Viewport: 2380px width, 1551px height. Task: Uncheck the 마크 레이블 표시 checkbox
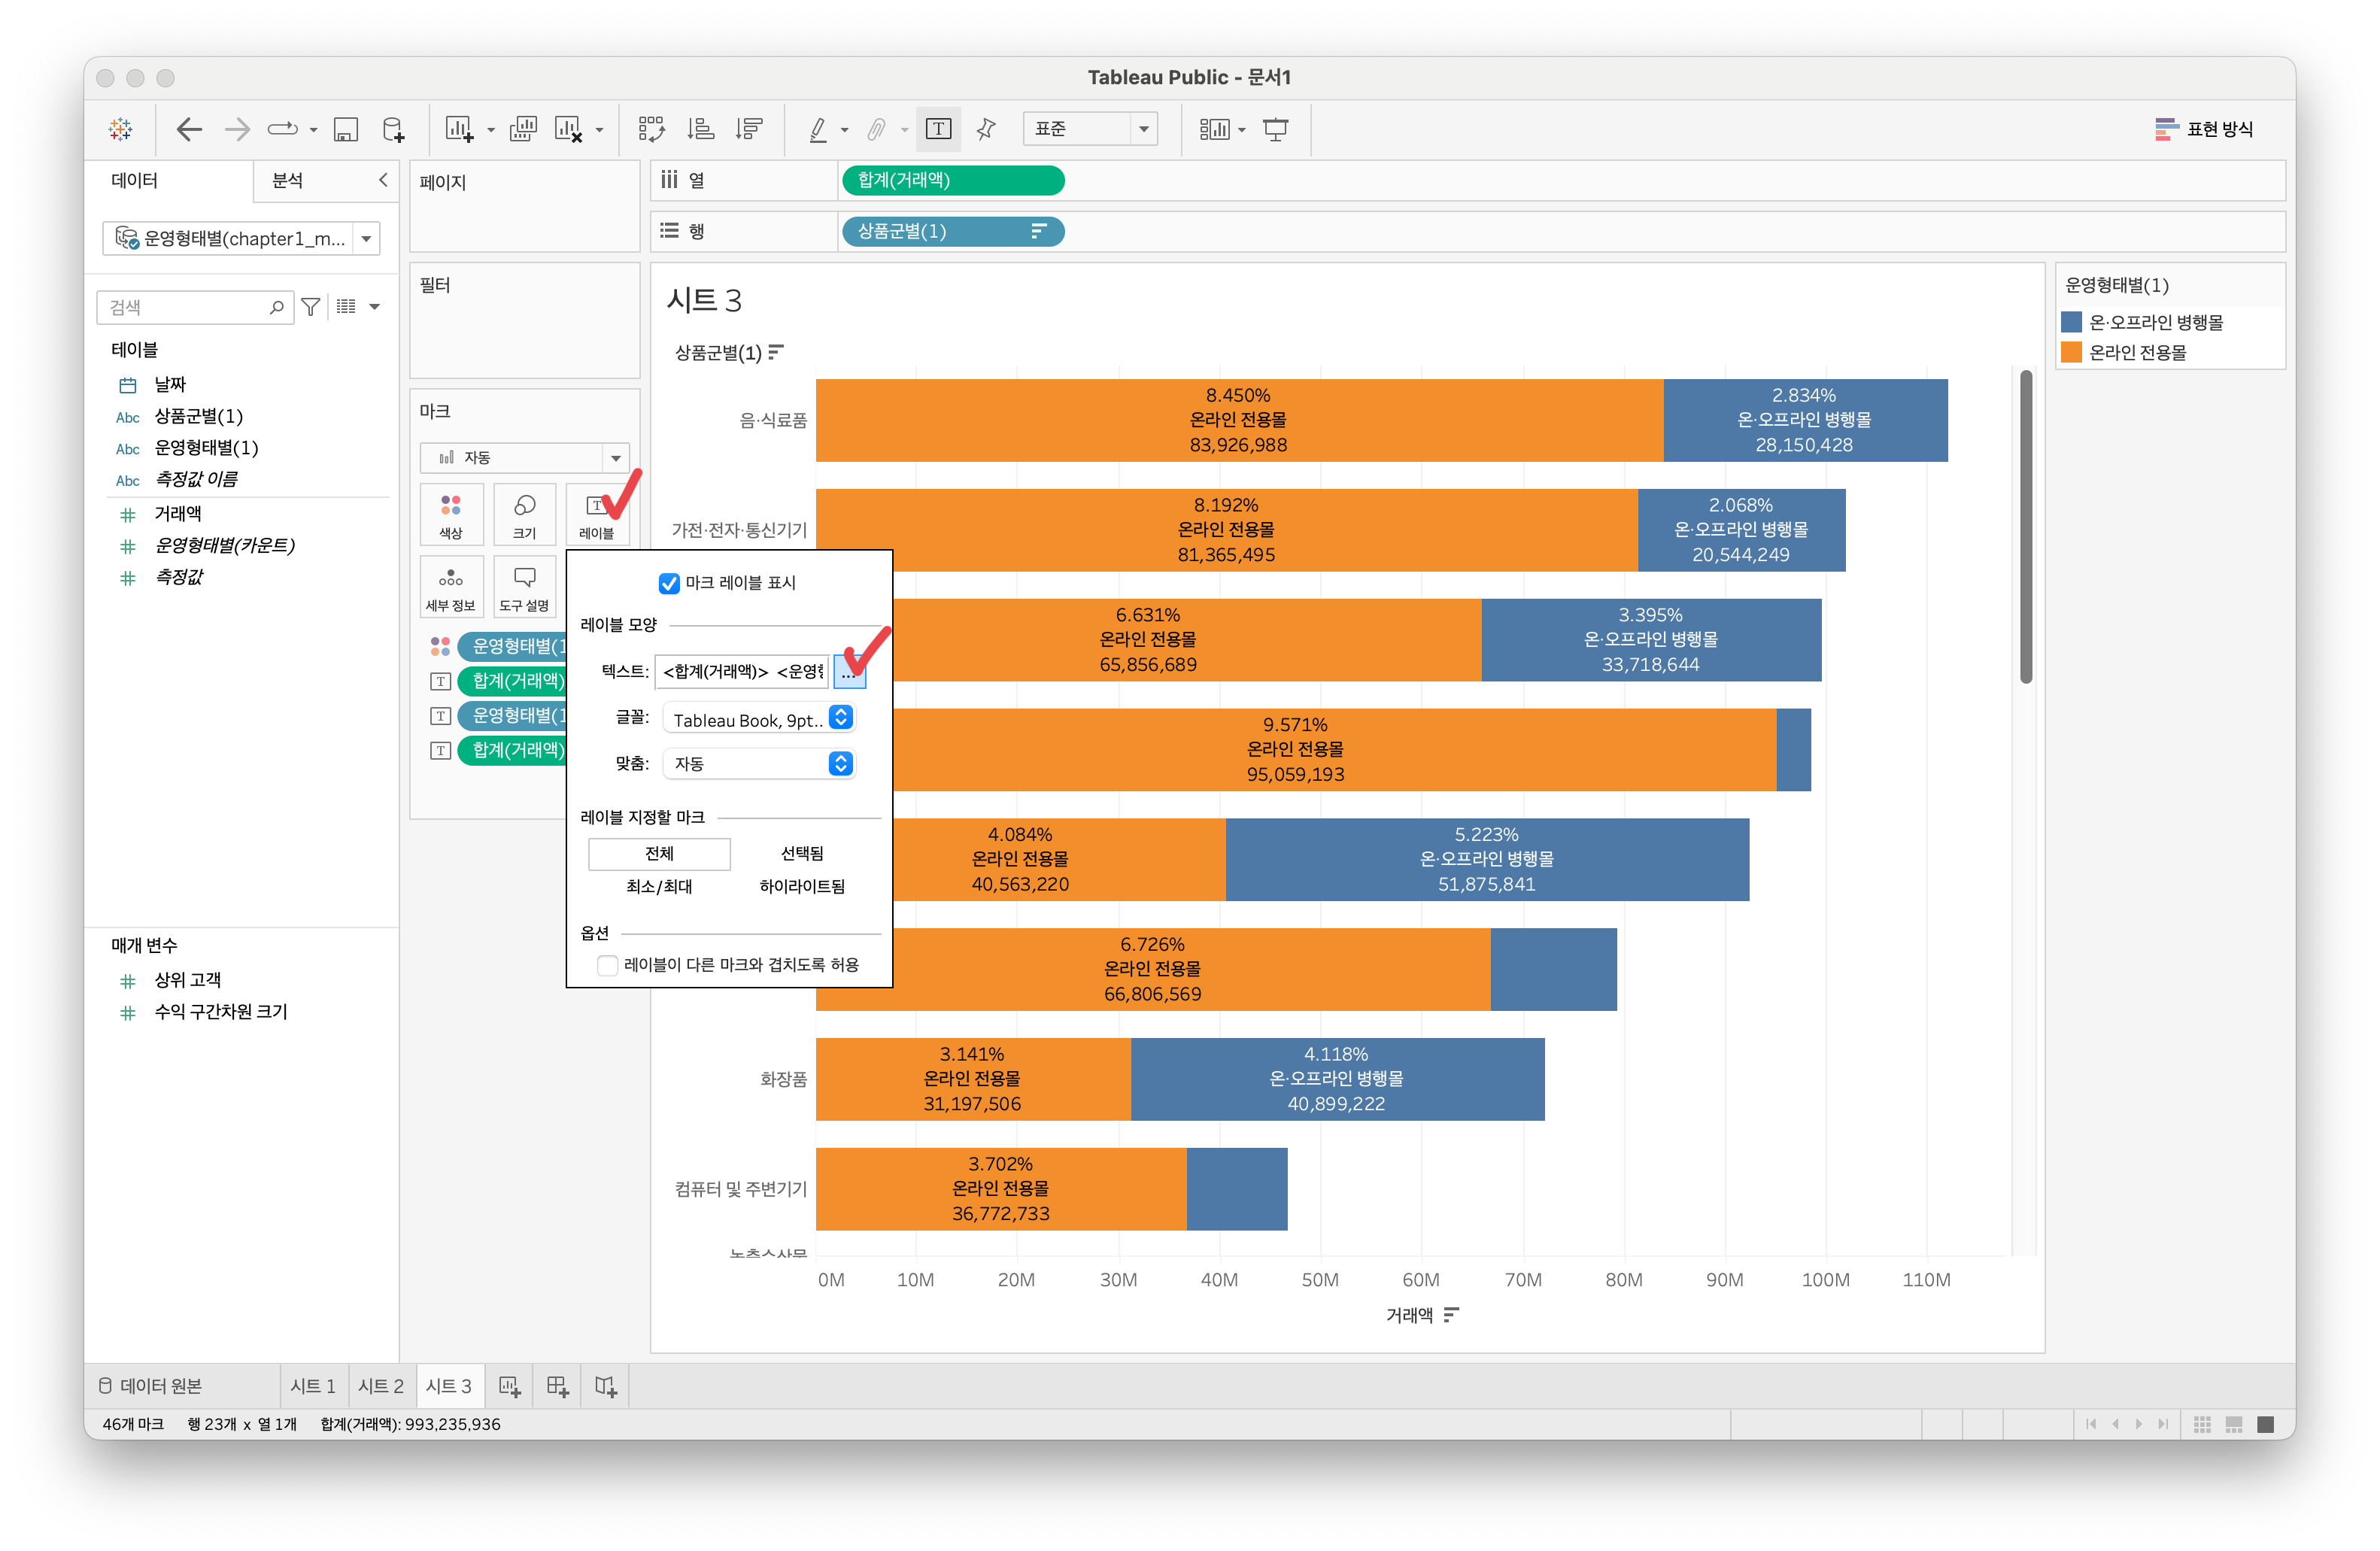coord(669,583)
